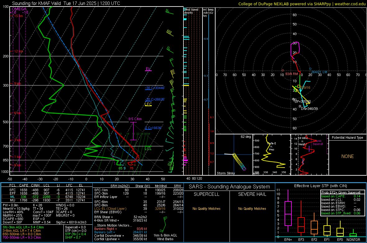Select the '93/9 RM' hodograph label
This screenshot has height=243, width=367.
[x=291, y=74]
